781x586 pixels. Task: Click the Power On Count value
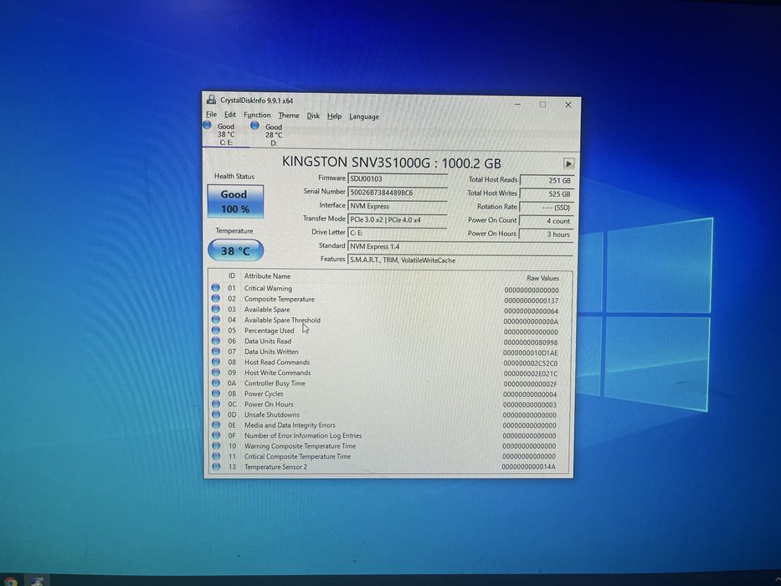[x=547, y=221]
